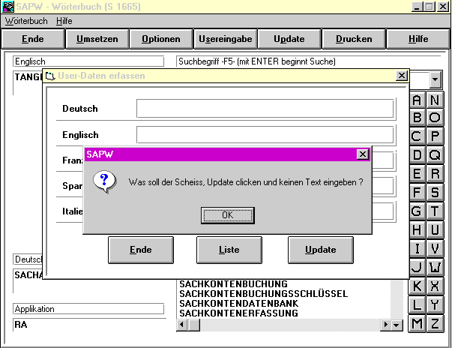
Task: Open the Wörterbuch menu
Action: point(25,21)
